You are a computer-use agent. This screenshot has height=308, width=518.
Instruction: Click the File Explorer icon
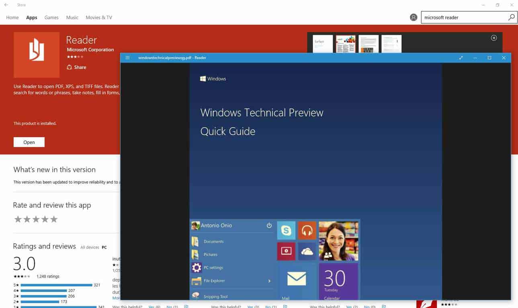pyautogui.click(x=197, y=281)
